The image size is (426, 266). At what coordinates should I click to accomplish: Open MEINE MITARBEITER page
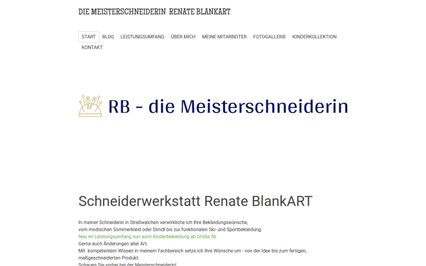[224, 37]
